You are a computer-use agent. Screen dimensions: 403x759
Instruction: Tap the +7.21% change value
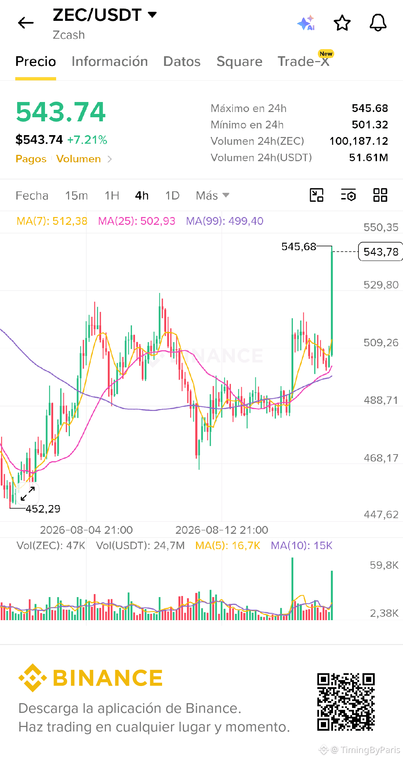click(87, 140)
